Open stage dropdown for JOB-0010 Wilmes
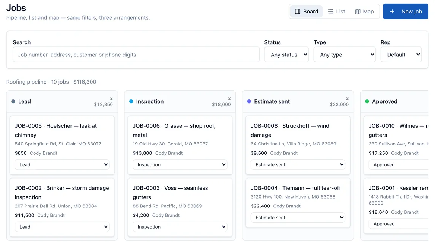 pos(399,165)
